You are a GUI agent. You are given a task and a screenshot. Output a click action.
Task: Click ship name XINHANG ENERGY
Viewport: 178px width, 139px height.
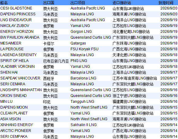[17, 125]
